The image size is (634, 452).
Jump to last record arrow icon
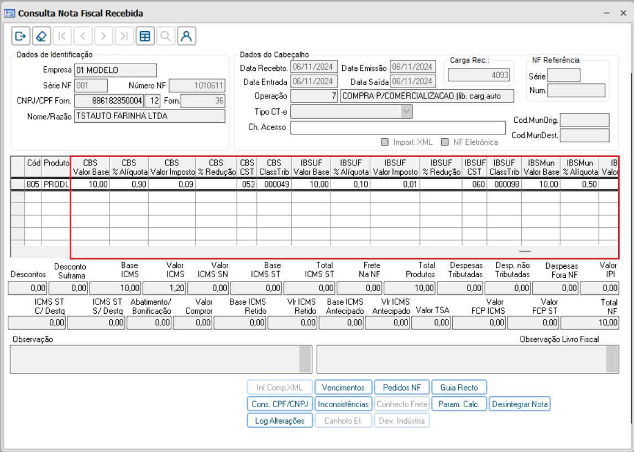[x=124, y=37]
